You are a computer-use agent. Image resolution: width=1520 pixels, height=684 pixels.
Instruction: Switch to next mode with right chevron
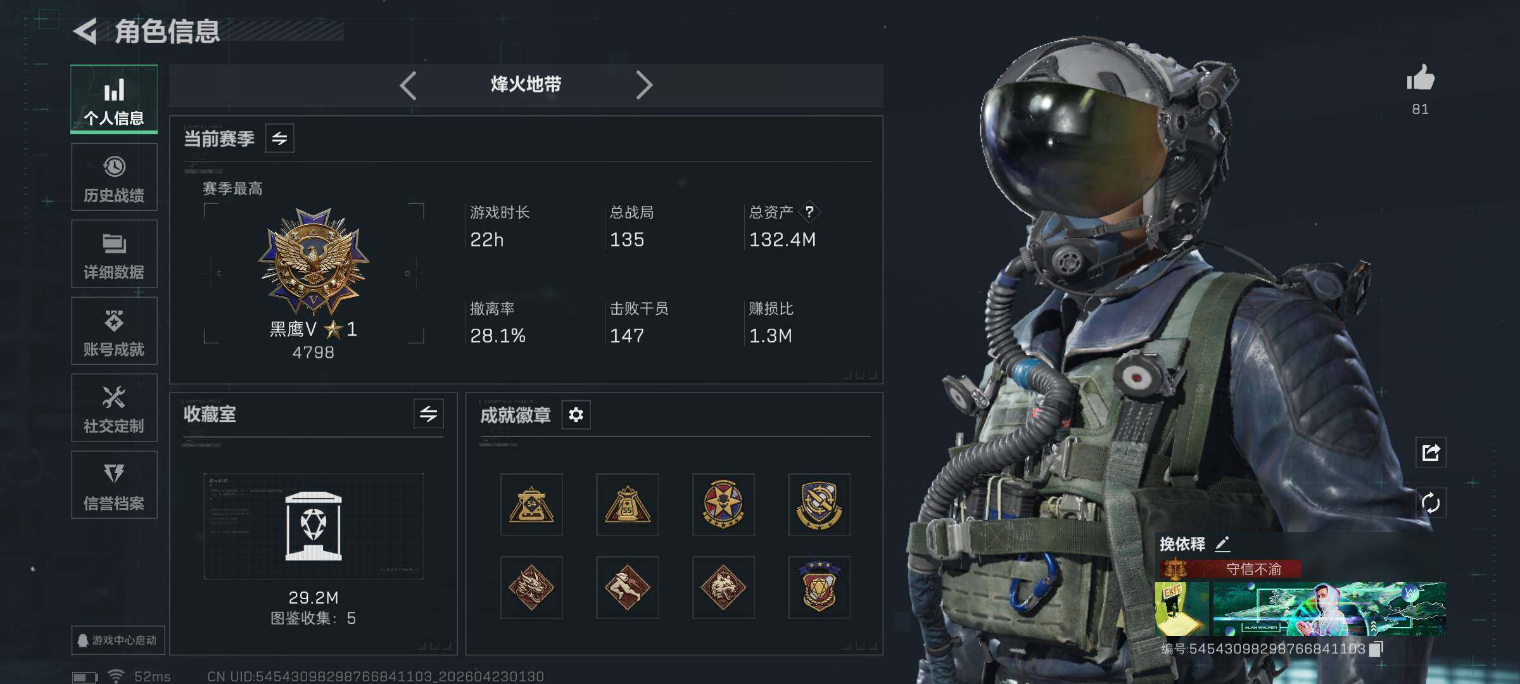[643, 85]
